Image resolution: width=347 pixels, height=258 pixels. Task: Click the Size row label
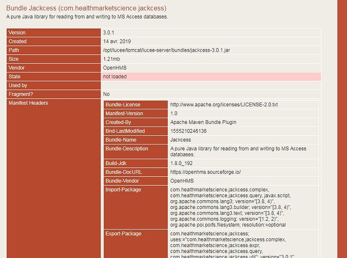point(13,59)
